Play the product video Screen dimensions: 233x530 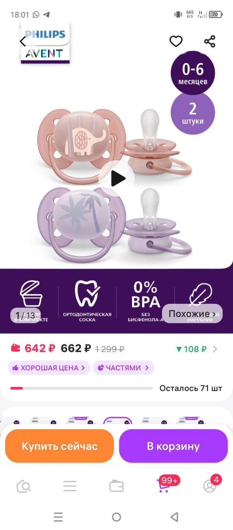[x=116, y=178]
